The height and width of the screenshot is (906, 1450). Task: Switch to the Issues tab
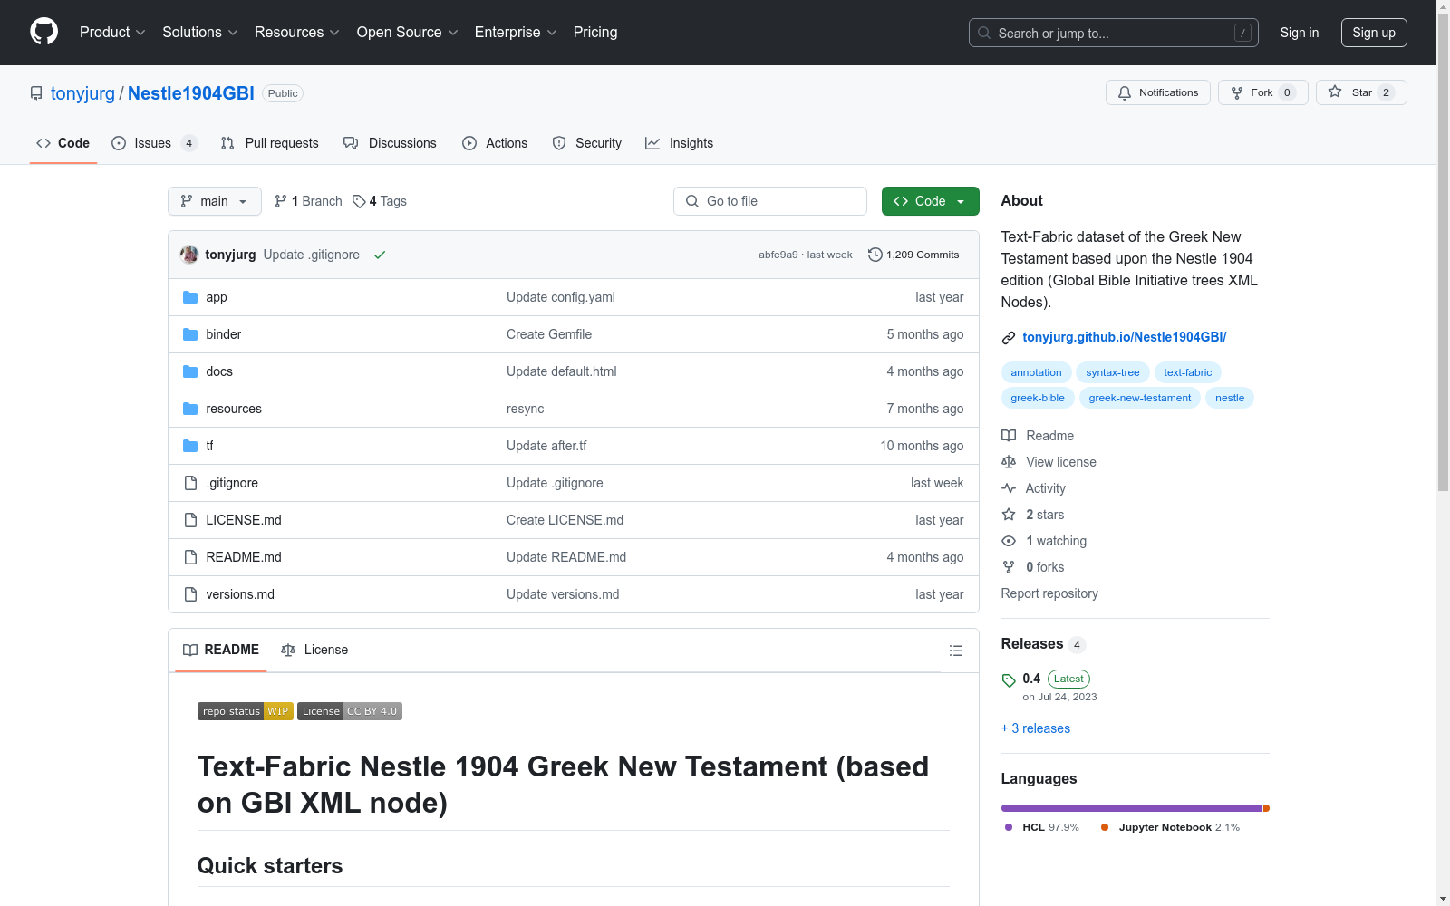point(154,143)
